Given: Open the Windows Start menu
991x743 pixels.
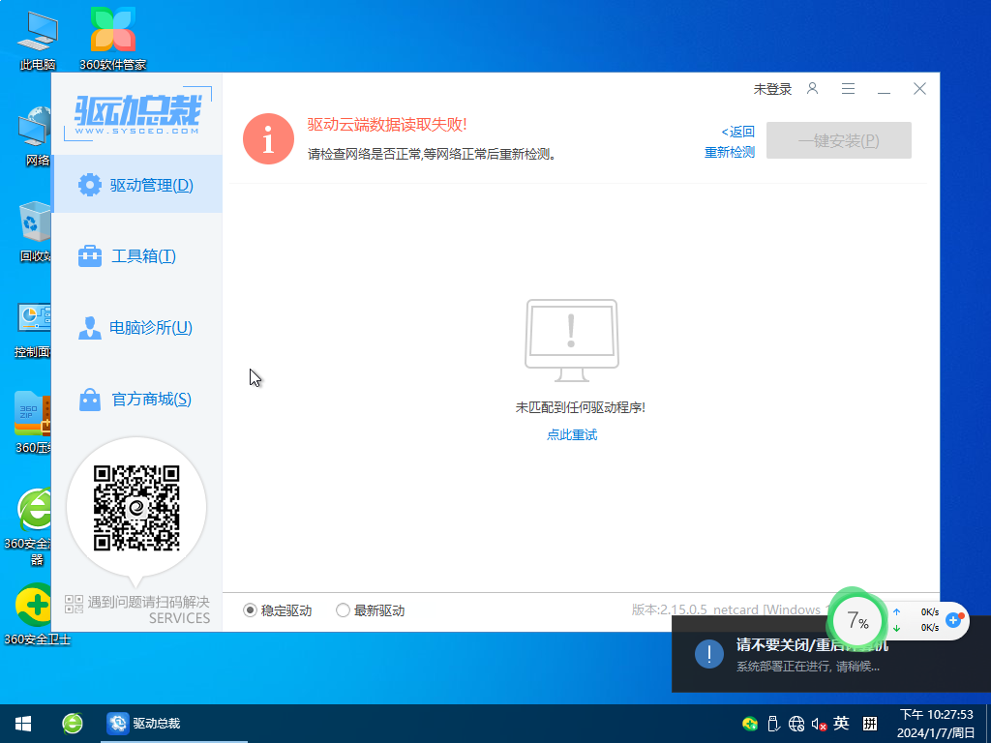Looking at the screenshot, I should coord(23,724).
